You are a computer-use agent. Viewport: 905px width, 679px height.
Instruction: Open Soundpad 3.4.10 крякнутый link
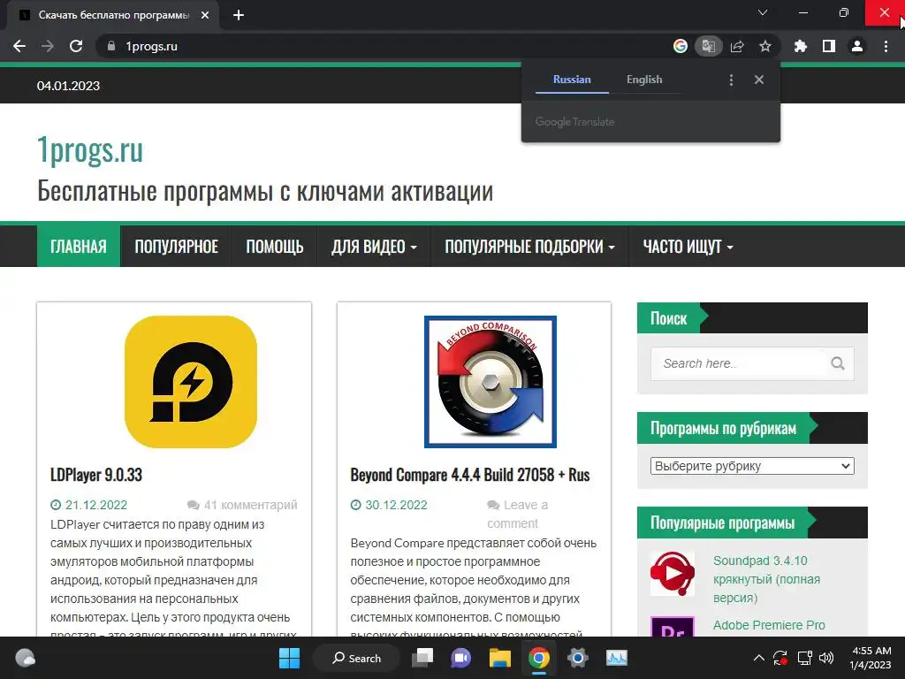[766, 578]
